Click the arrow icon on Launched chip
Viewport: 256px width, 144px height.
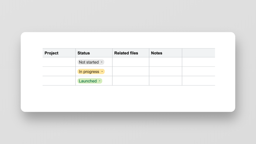(100, 81)
